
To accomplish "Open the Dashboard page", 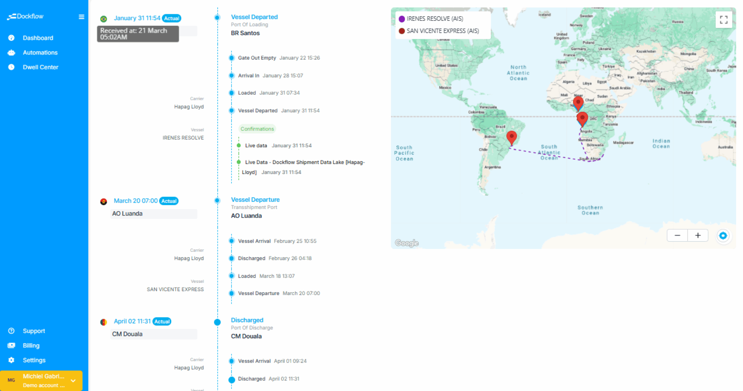I will (38, 38).
